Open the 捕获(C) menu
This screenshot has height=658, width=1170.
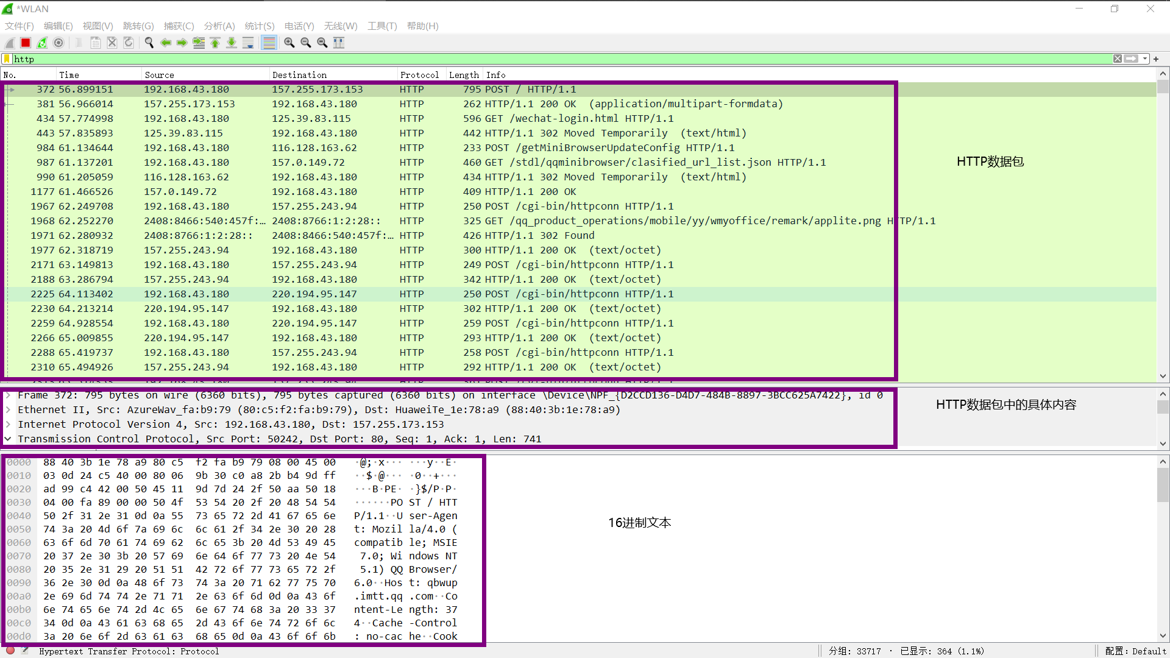[x=179, y=26]
